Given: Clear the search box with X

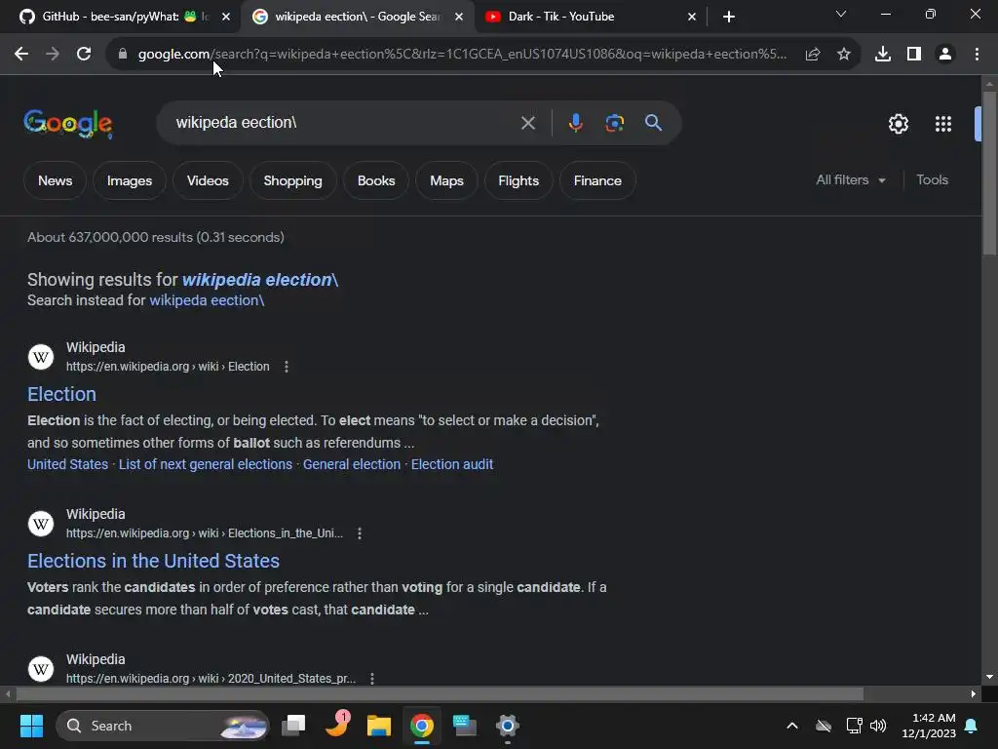Looking at the screenshot, I should coord(528,123).
